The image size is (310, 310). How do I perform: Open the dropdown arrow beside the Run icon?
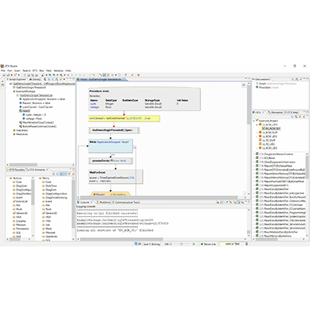[46, 75]
